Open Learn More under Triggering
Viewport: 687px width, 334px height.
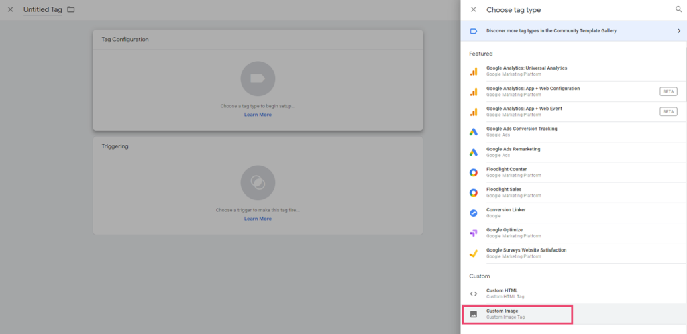[x=258, y=219]
